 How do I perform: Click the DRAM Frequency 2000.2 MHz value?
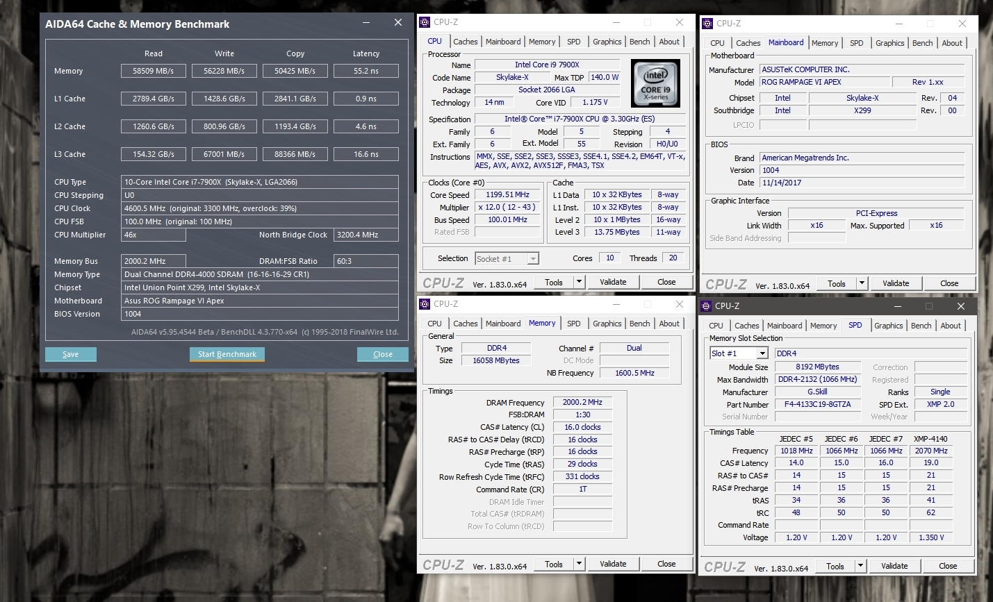pos(582,402)
